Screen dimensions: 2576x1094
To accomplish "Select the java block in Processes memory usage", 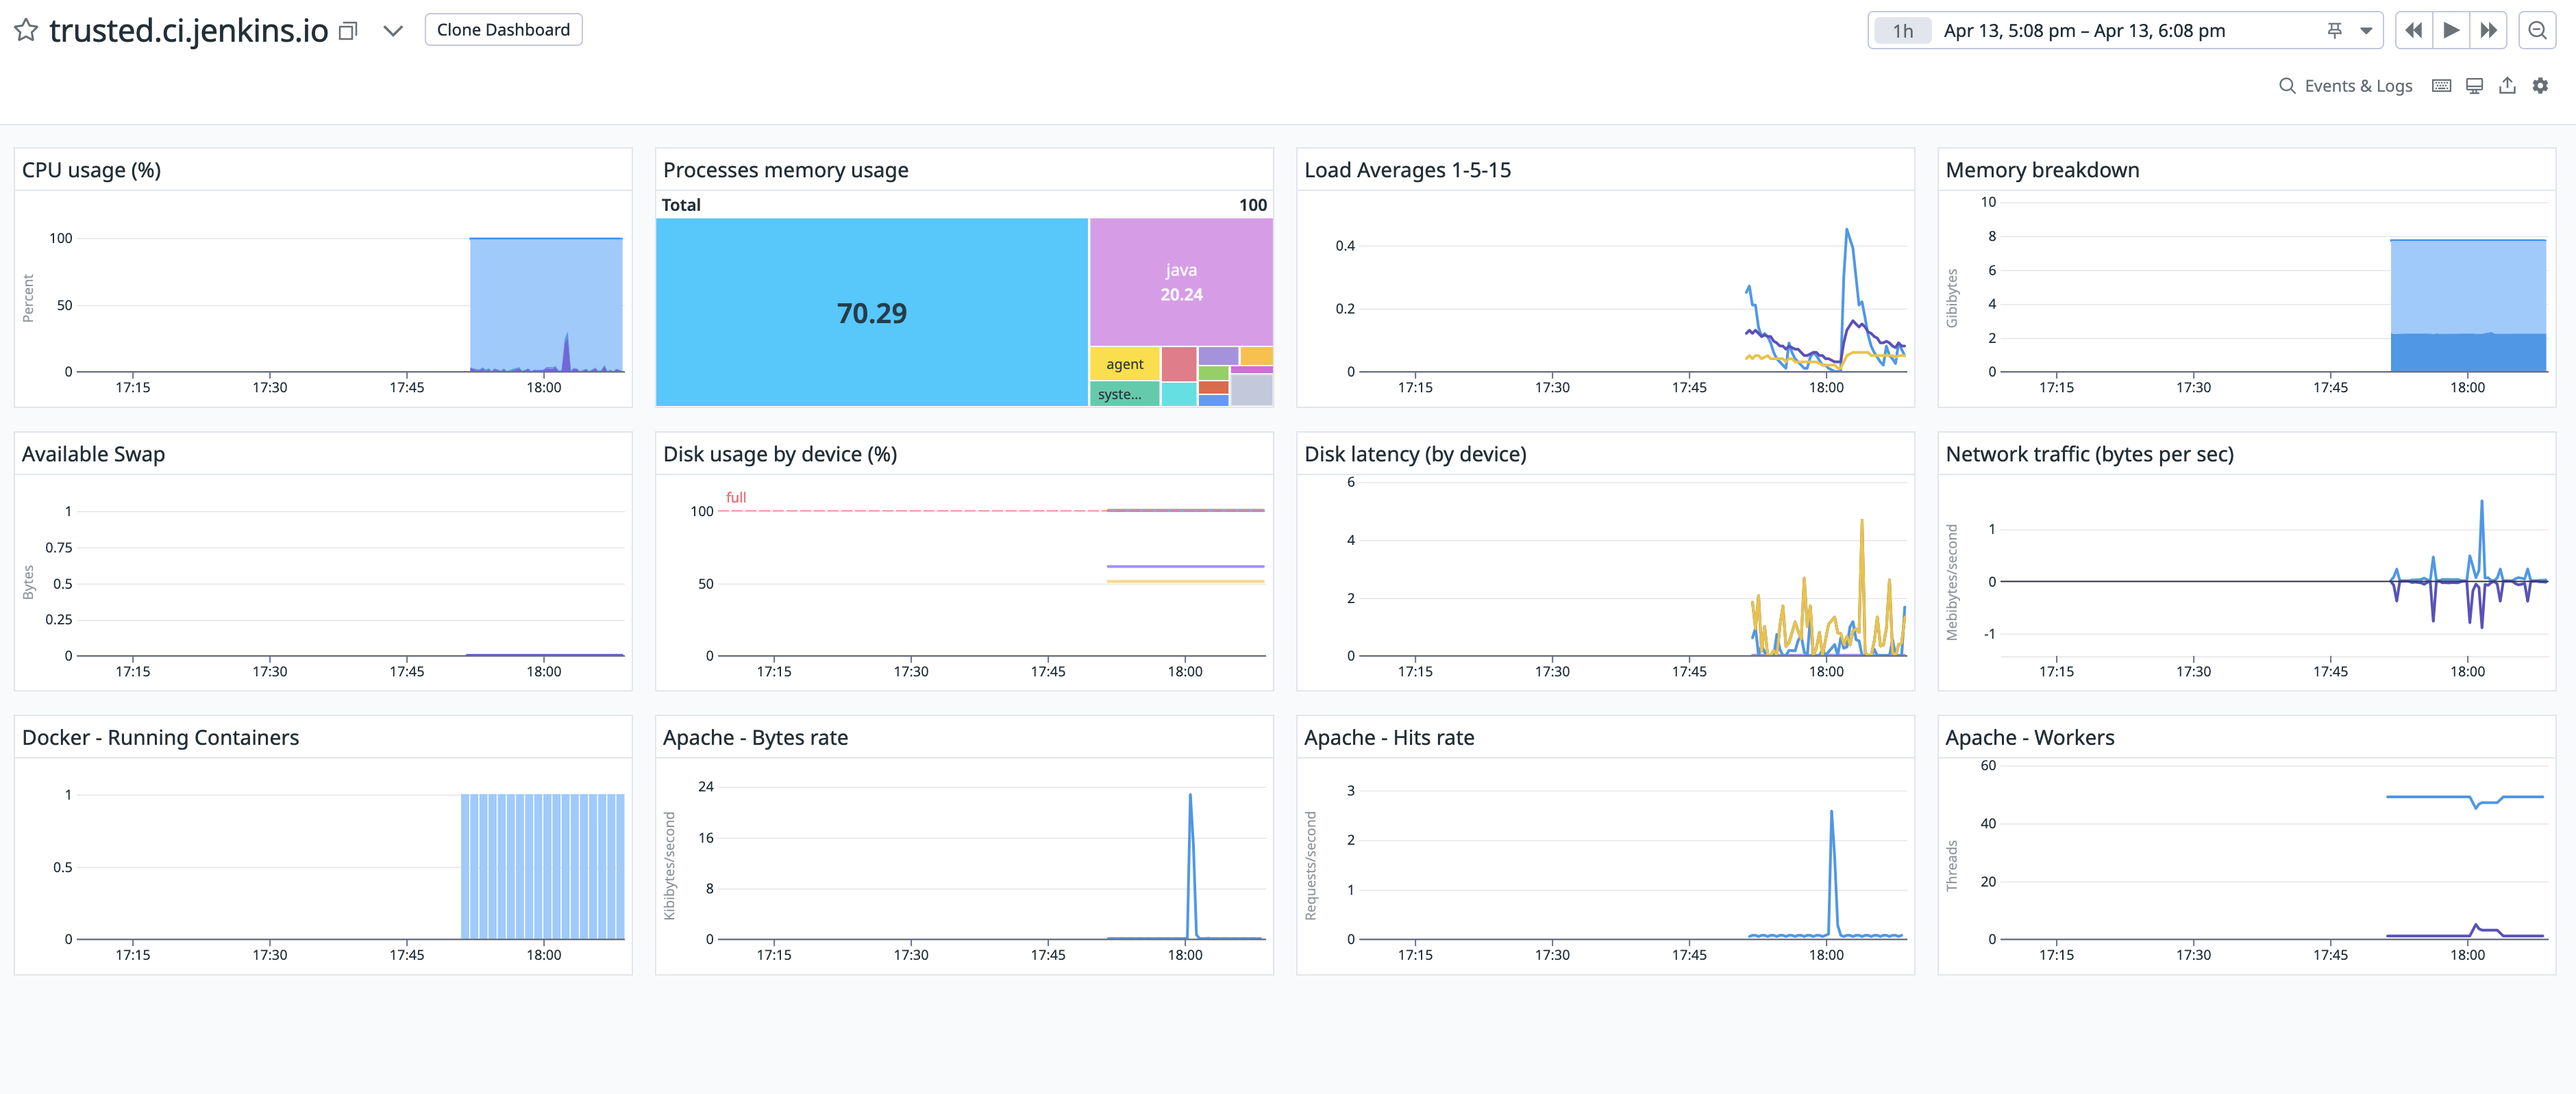I will click(x=1181, y=282).
